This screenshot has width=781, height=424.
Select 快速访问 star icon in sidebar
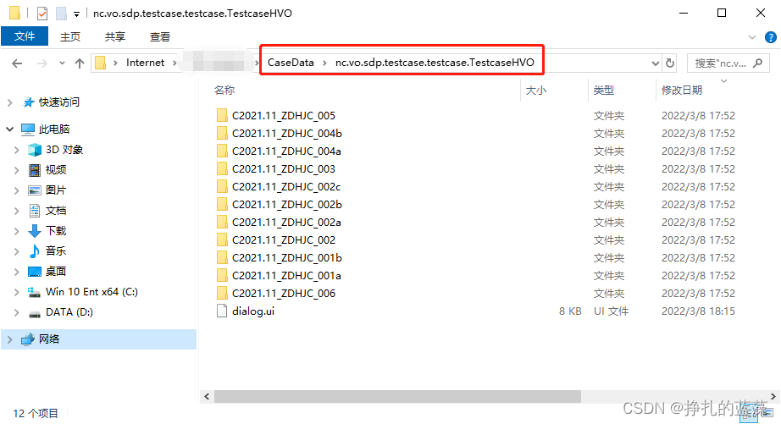coord(29,102)
